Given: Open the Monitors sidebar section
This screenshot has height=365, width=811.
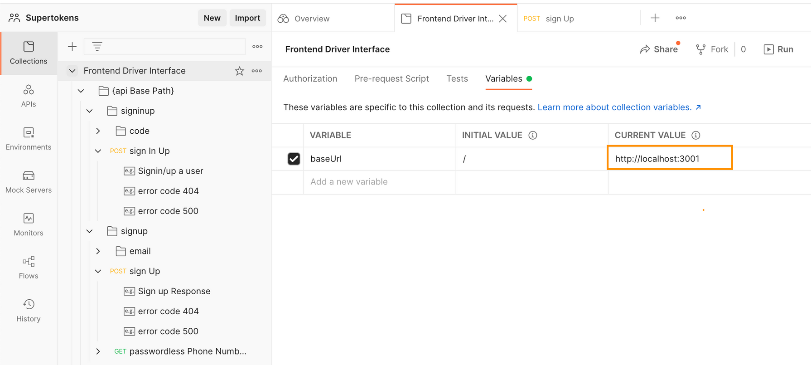Looking at the screenshot, I should (29, 224).
